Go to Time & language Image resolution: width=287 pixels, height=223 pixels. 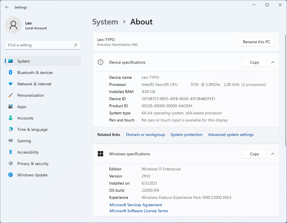pyautogui.click(x=43, y=129)
